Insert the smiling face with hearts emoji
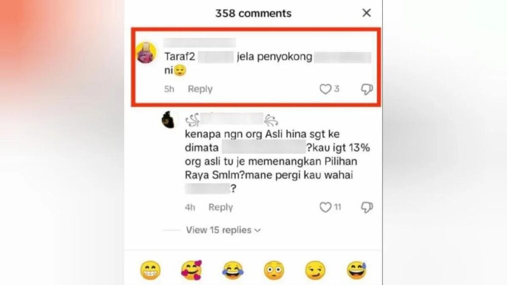Viewport: 507px width, 285px height. pyautogui.click(x=192, y=270)
